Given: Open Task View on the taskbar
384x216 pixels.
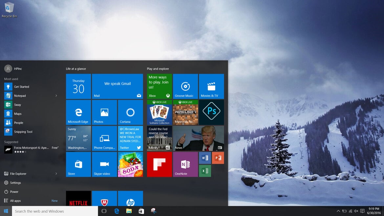Looking at the screenshot, I should coord(104,211).
